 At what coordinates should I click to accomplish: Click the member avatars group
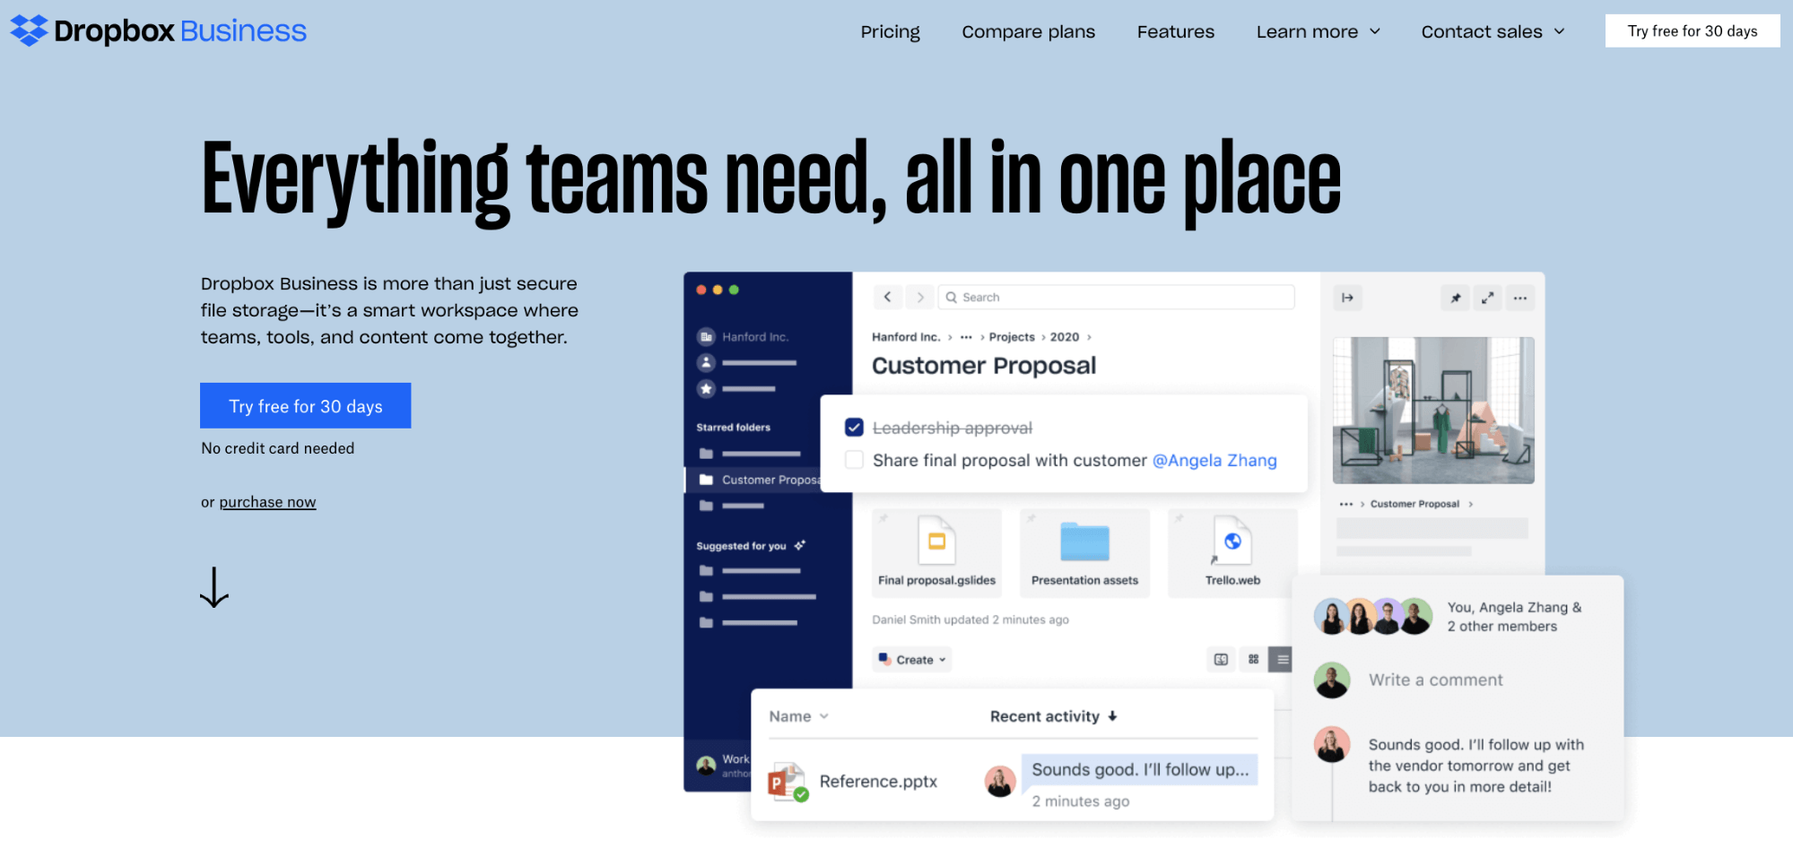coord(1373,616)
